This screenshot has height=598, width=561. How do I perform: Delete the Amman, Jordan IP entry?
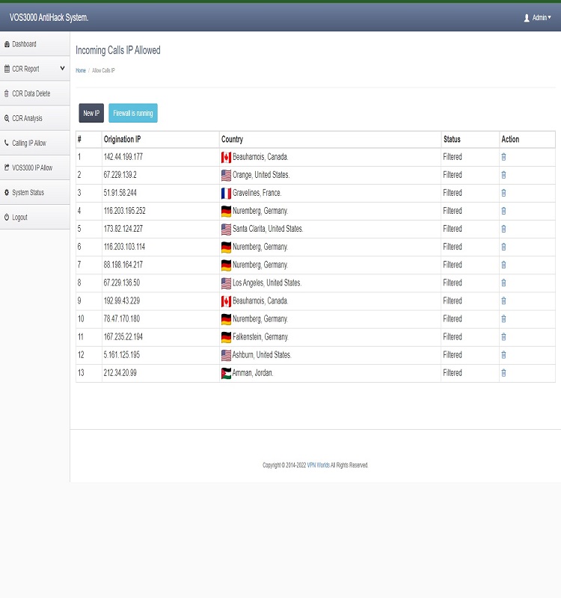[503, 372]
